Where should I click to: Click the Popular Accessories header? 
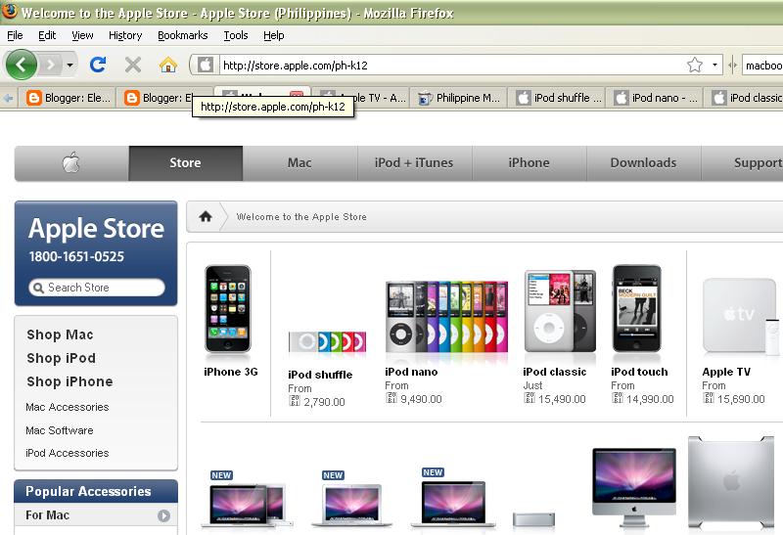click(96, 491)
